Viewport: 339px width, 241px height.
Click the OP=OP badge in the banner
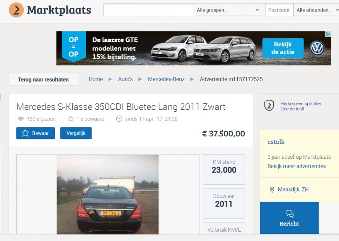[73, 47]
